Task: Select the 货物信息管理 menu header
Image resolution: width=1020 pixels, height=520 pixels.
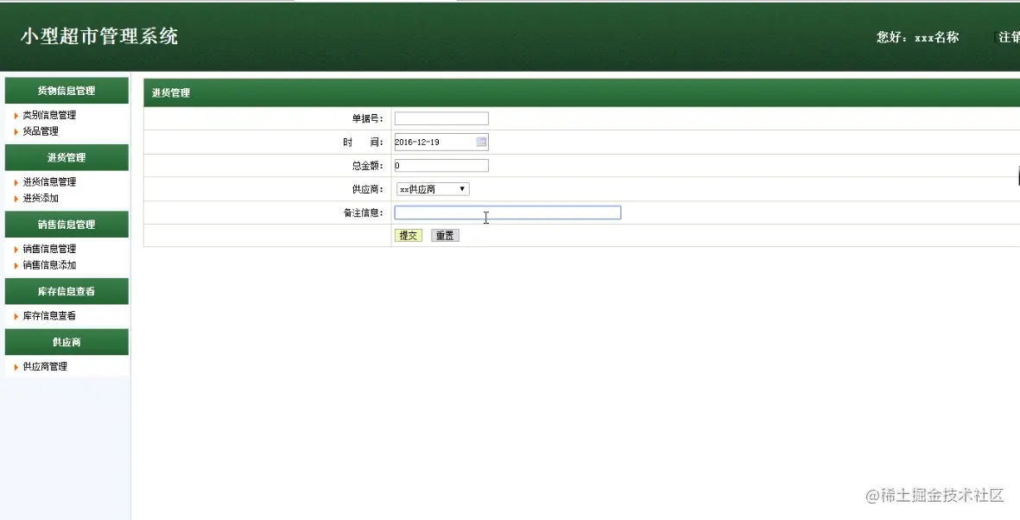Action: point(67,91)
